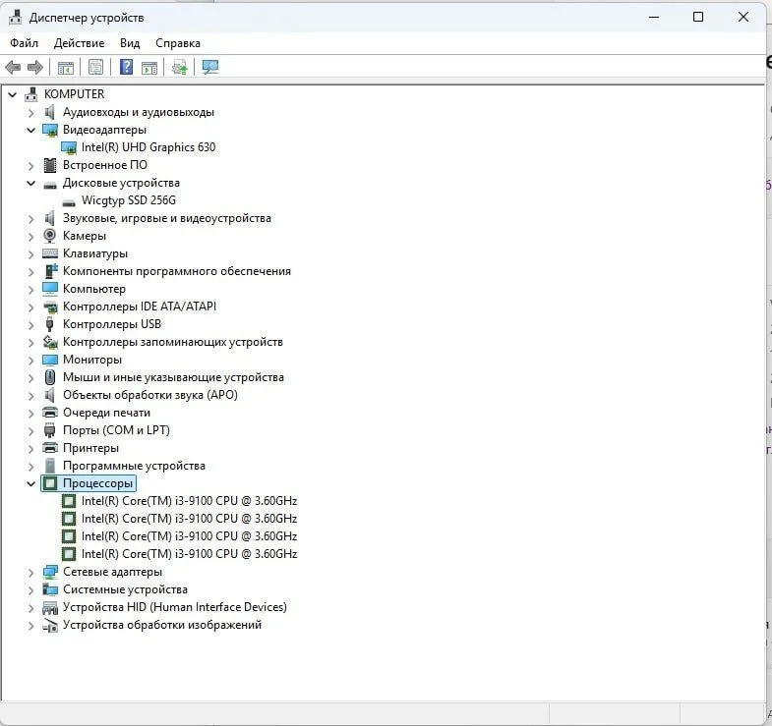Click the printer icon beside Принтеры
Image resolution: width=772 pixels, height=726 pixels.
50,448
